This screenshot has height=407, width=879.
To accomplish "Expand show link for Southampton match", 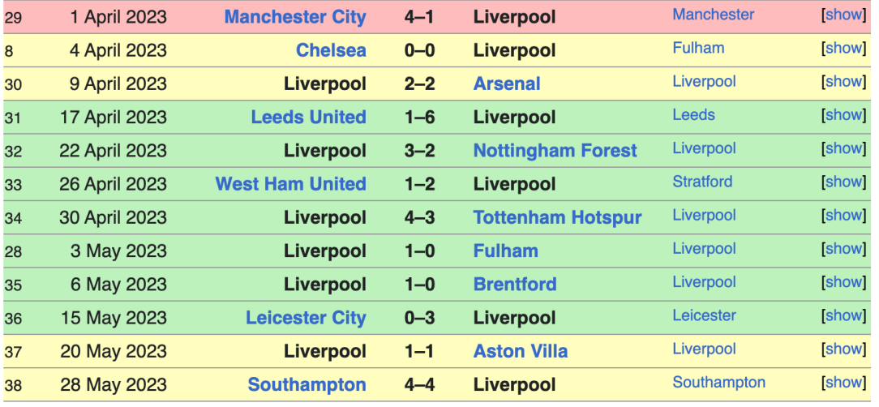I will [x=843, y=383].
